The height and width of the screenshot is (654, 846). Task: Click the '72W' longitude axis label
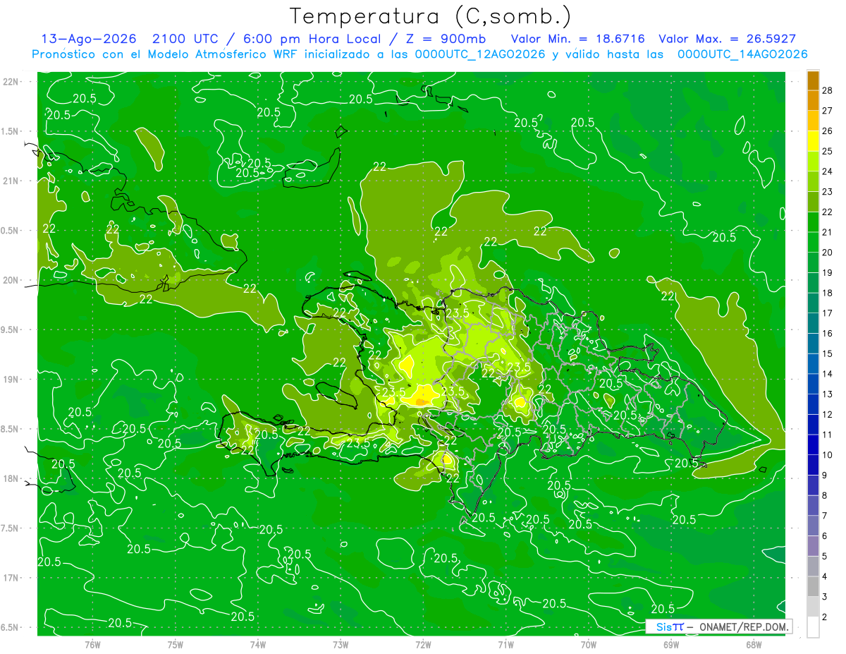(423, 644)
